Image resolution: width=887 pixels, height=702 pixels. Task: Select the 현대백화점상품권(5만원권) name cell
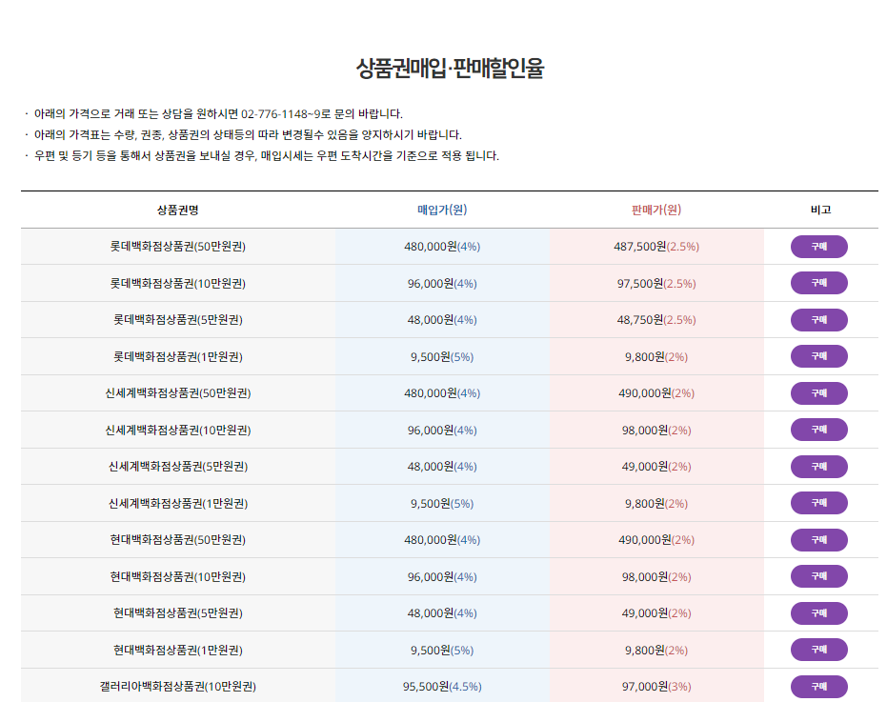[x=177, y=613]
